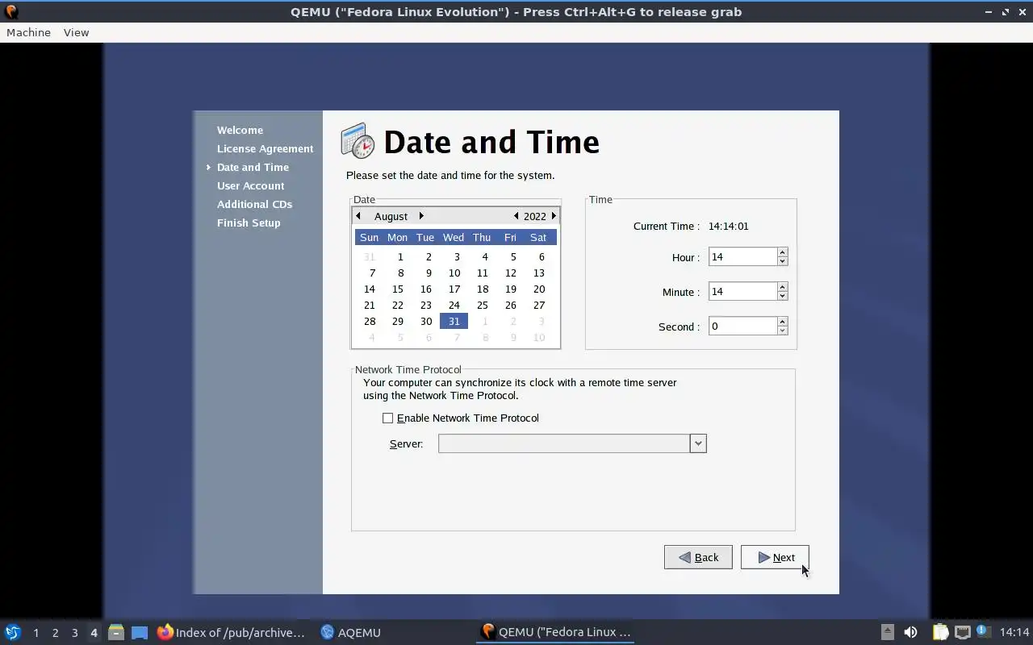
Task: Click the Minute input field
Action: coord(742,291)
